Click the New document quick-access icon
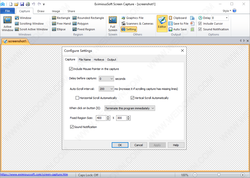This screenshot has width=250, height=178. (11, 4)
